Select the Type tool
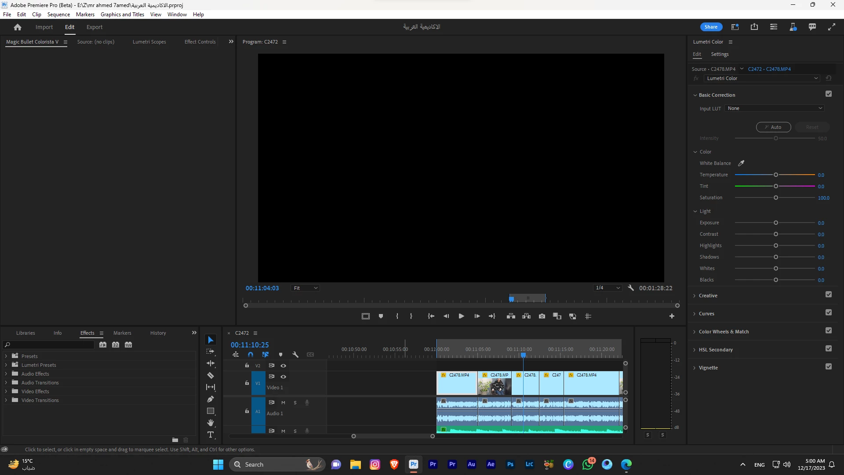The height and width of the screenshot is (475, 844). coord(211,435)
